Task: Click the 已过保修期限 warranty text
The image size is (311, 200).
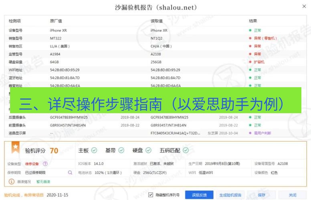Action: click(x=35, y=173)
